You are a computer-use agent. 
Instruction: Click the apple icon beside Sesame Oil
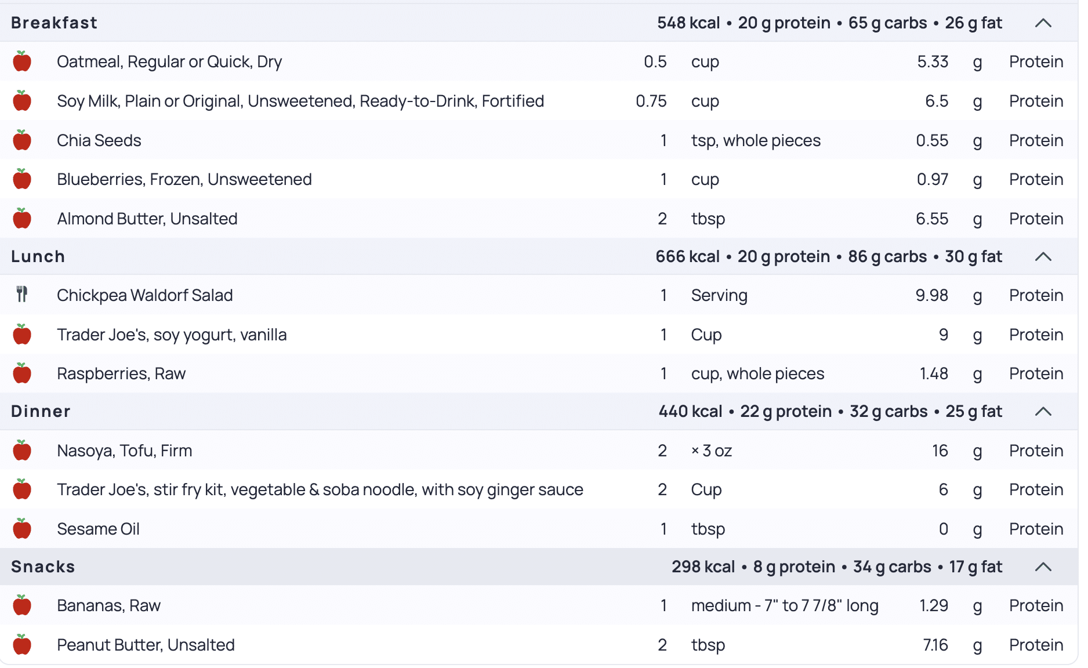point(22,529)
